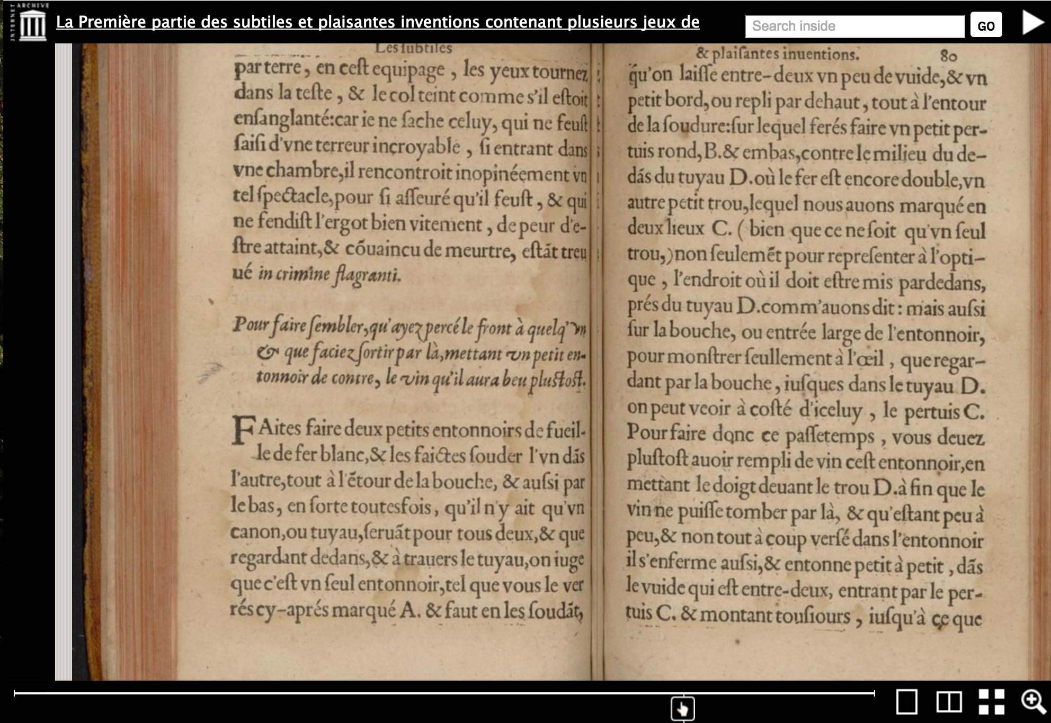The image size is (1051, 723).
Task: Start read-aloud with the play icon
Action: (1032, 23)
